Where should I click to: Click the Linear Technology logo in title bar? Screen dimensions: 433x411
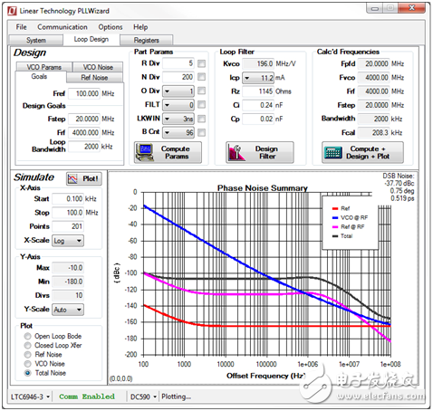pos(12,11)
